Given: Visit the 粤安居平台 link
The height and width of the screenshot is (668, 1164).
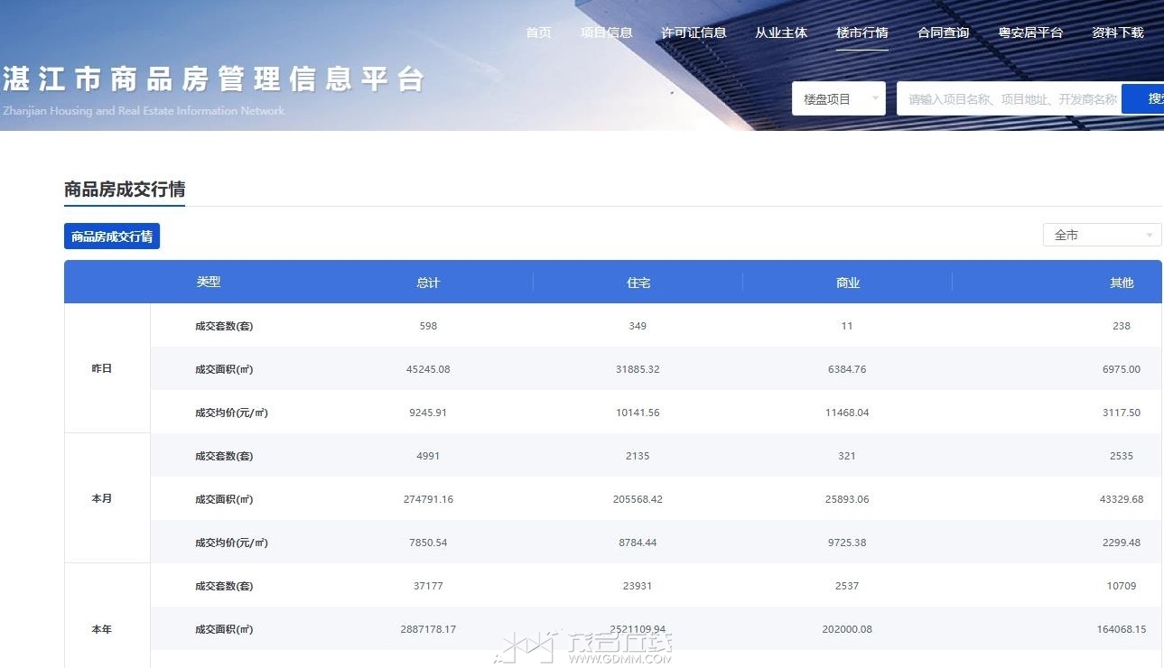Looking at the screenshot, I should [x=1030, y=32].
